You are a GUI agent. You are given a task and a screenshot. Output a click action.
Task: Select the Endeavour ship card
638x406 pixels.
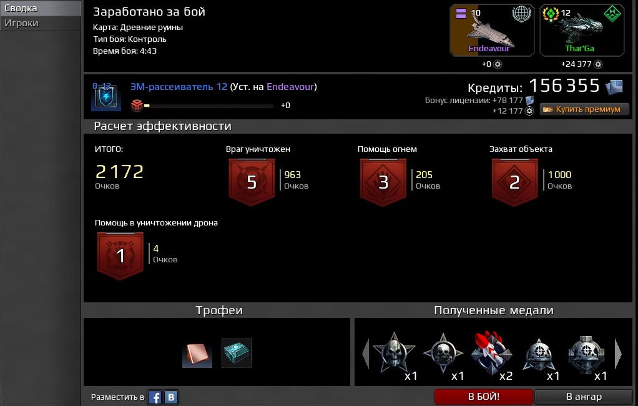coord(491,30)
